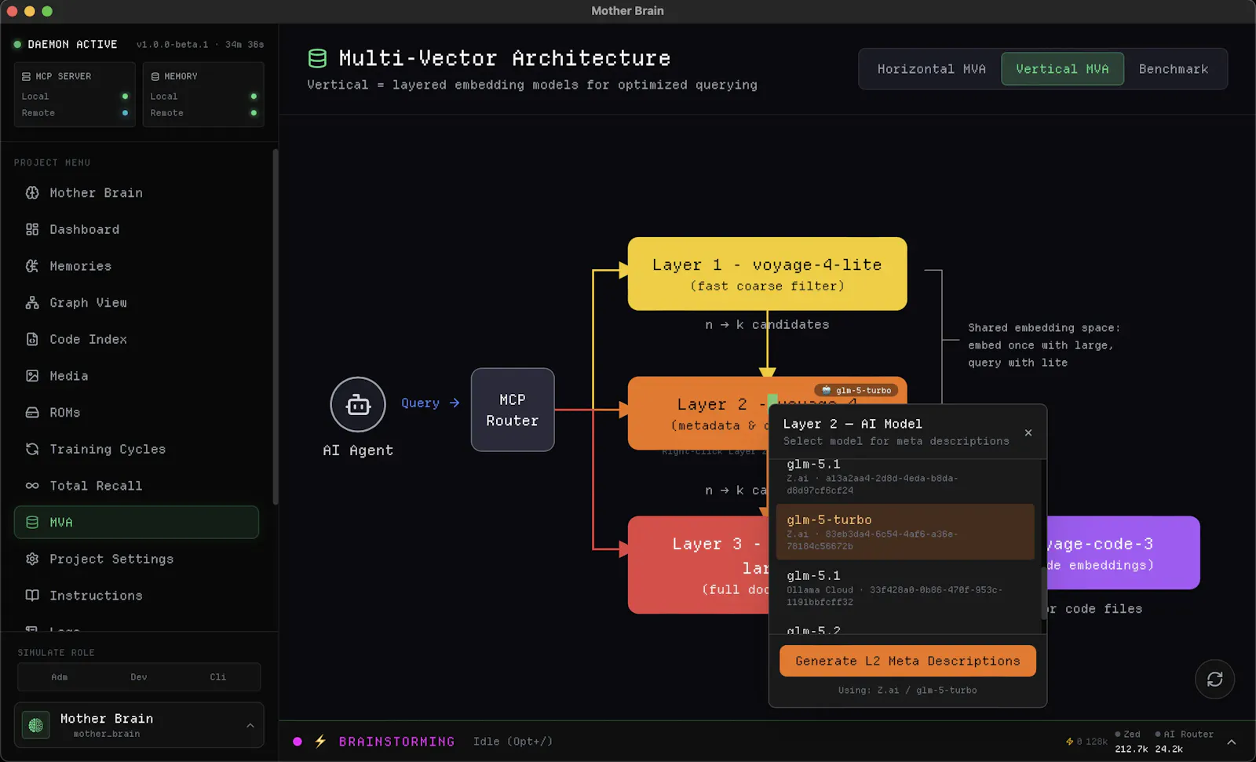Click Generate L2 Meta Descriptions button
1256x762 pixels.
pyautogui.click(x=907, y=661)
